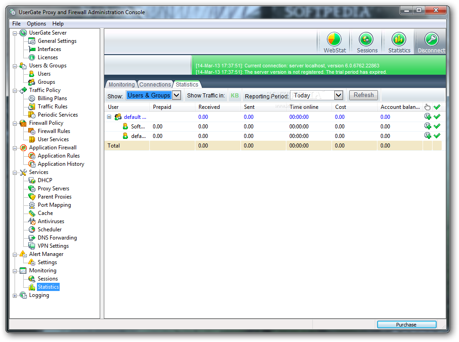Select Licenses in the tree

pos(48,57)
